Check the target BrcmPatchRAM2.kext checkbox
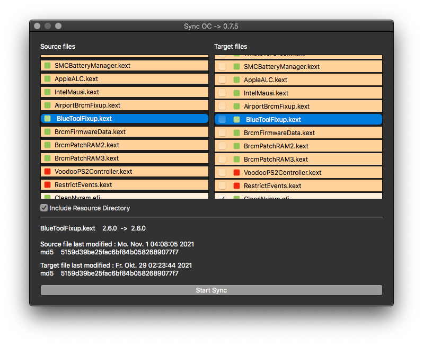The width and height of the screenshot is (423, 345). pos(222,146)
